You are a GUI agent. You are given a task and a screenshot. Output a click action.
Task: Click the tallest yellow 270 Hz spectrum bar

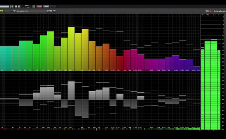pos(71,49)
